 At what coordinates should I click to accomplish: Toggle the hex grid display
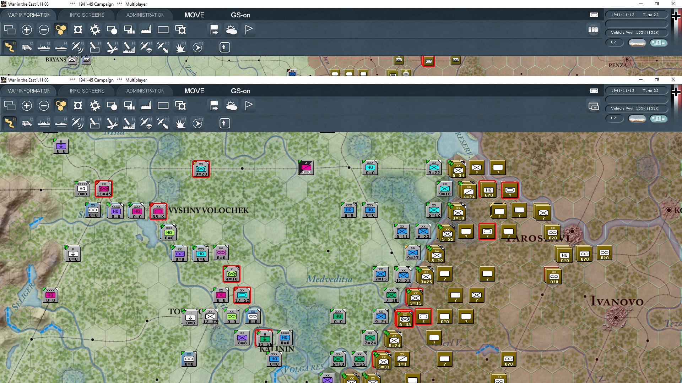tap(60, 106)
